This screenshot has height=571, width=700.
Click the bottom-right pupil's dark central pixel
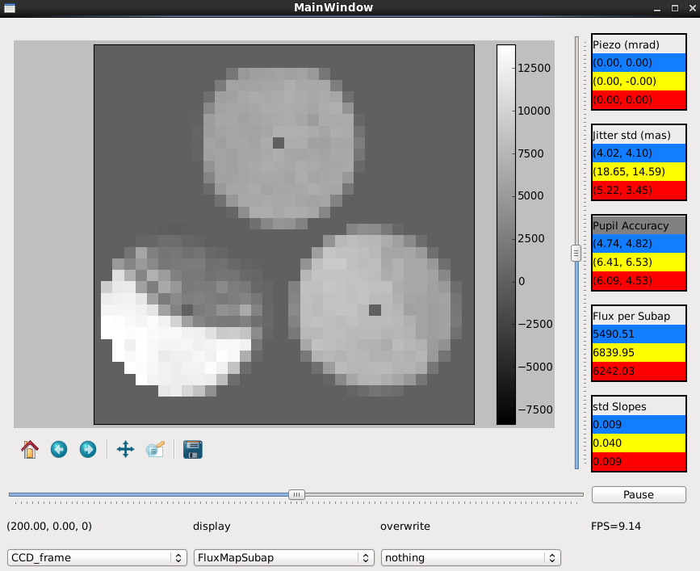(x=375, y=310)
